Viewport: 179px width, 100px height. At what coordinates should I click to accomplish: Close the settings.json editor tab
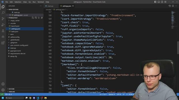point(73,6)
